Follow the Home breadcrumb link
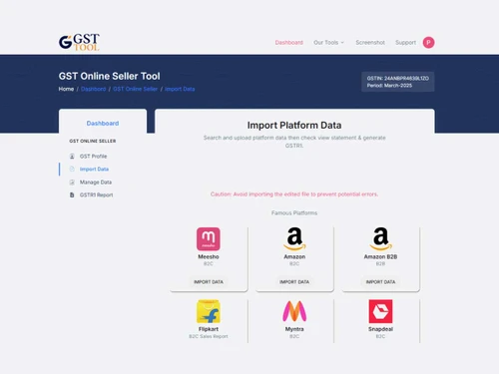 coord(66,89)
